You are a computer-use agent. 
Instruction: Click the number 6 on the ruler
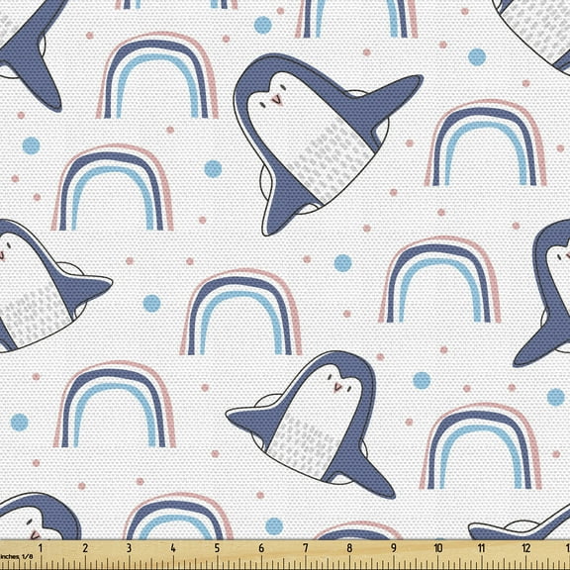point(261,548)
